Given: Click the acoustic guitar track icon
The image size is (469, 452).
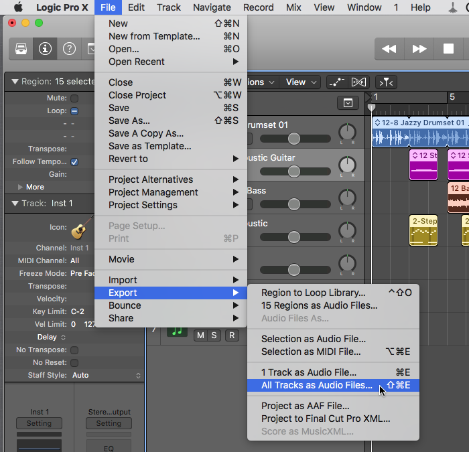Looking at the screenshot, I should click(x=81, y=228).
